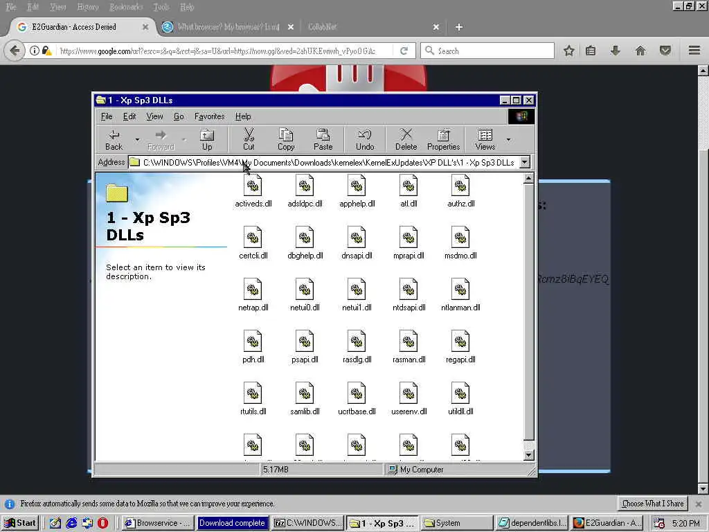Open the Edit menu in Explorer window
Screen dimensions: 709x532
(129, 116)
